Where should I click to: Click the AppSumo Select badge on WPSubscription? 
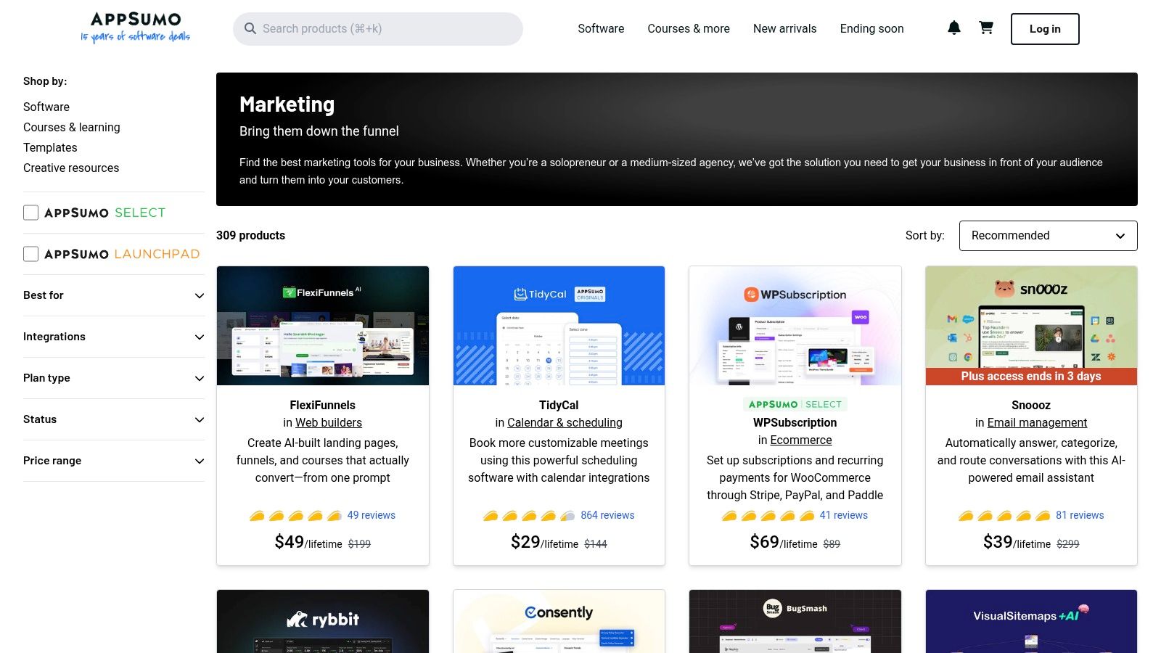pos(795,404)
